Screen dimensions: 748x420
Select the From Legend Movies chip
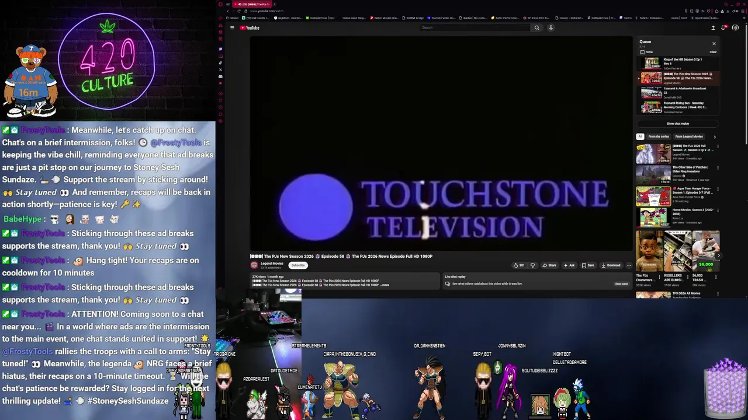(689, 136)
